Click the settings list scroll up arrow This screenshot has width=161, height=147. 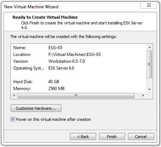coord(150,47)
